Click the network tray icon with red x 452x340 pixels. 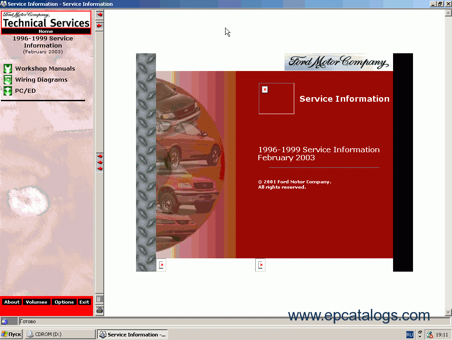[429, 335]
